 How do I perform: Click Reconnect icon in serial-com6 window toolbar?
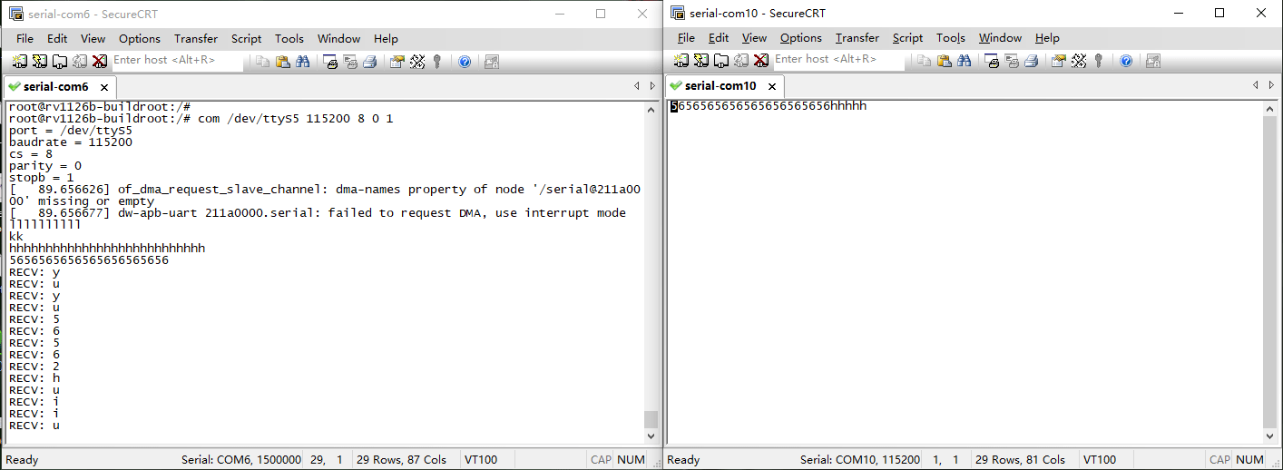click(80, 61)
